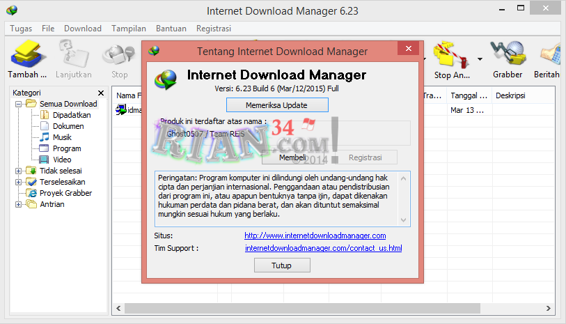The width and height of the screenshot is (566, 324).
Task: Open the internetdownloadmanager.com site link
Action: coord(315,236)
